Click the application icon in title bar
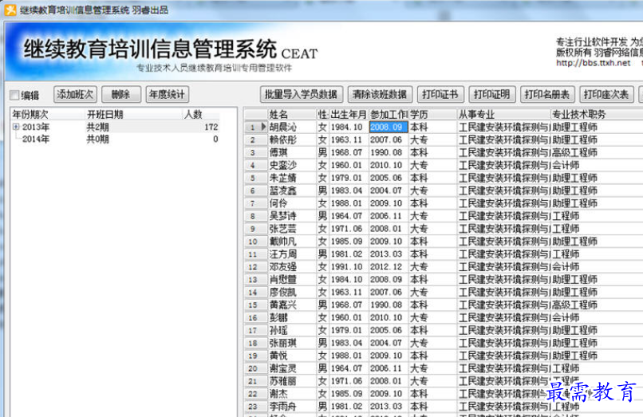 10,10
